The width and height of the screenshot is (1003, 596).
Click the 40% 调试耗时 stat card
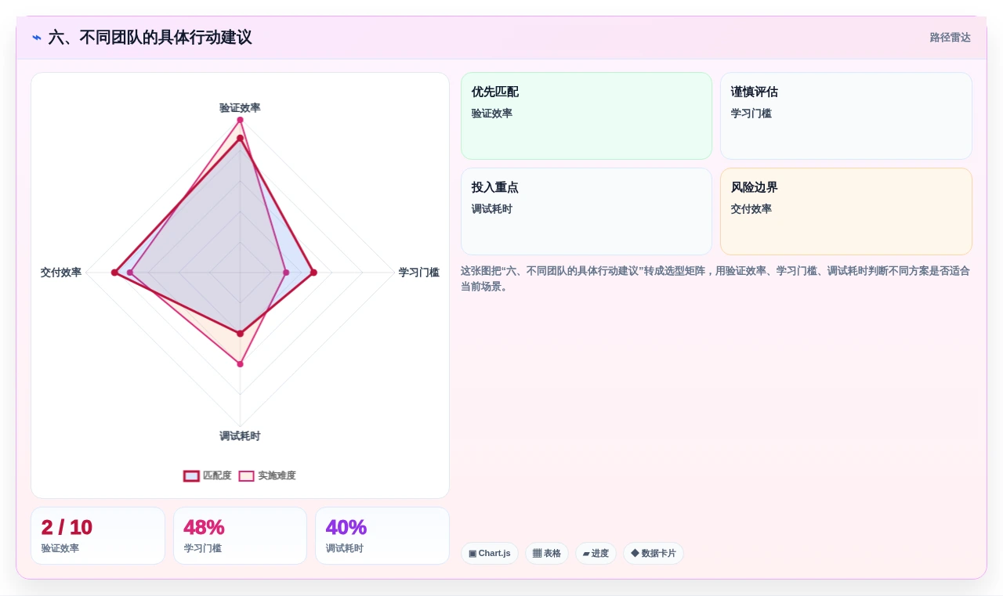tap(382, 536)
